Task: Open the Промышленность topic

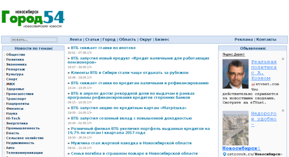Action: pyautogui.click(x=23, y=128)
